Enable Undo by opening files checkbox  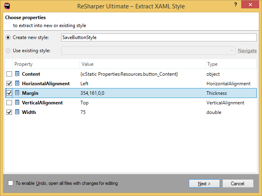tap(10, 183)
